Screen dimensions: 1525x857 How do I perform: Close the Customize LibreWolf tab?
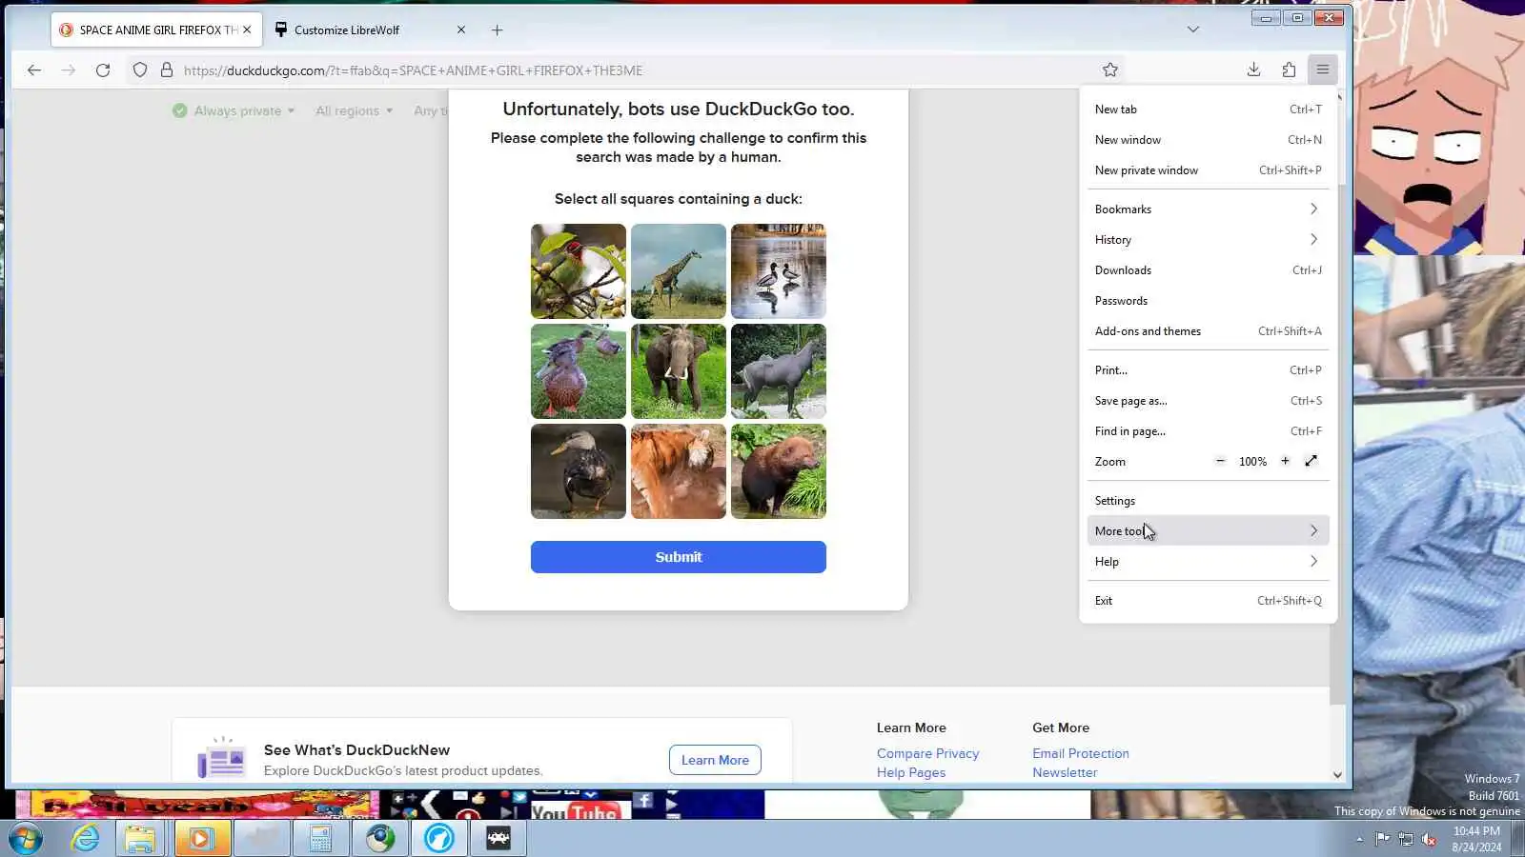click(461, 30)
